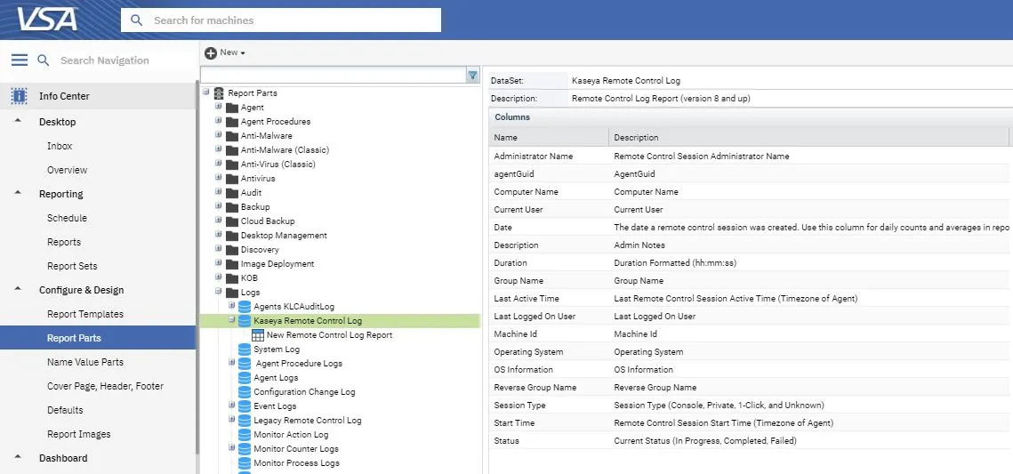The height and width of the screenshot is (474, 1013).
Task: Select the Legacy Remote Control Log item
Action: pyautogui.click(x=307, y=421)
